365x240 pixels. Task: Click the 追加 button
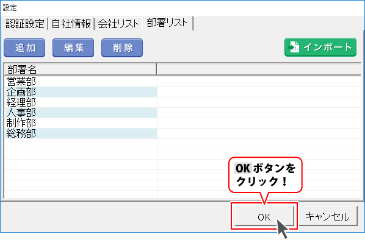24,48
